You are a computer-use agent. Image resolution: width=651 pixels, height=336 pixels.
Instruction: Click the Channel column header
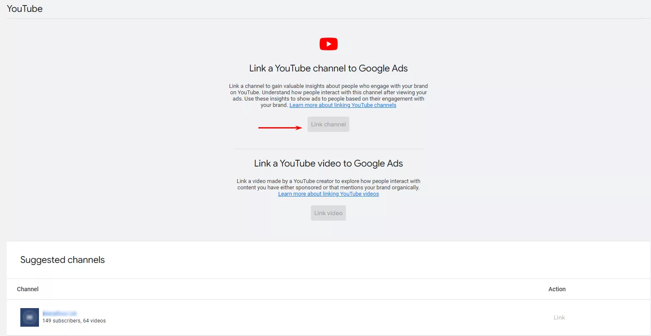click(28, 289)
